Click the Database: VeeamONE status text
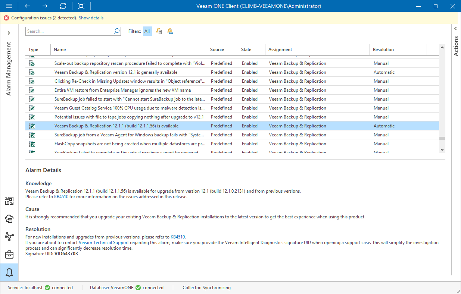The height and width of the screenshot is (294, 461). coord(112,288)
